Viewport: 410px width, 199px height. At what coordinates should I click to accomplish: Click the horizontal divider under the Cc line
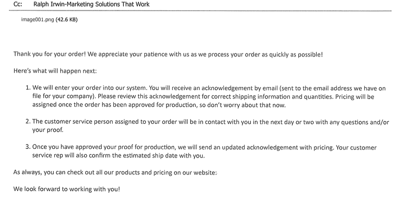pyautogui.click(x=200, y=11)
